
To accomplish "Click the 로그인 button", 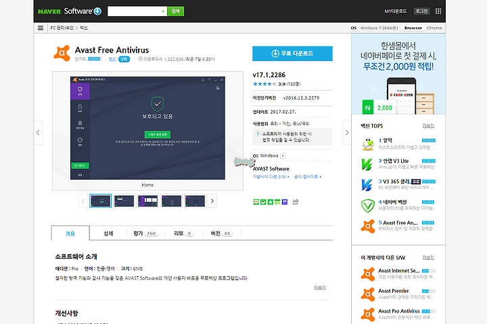I will point(421,11).
